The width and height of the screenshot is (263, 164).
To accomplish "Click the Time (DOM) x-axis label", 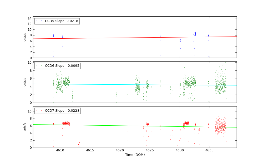I will (x=135, y=155).
